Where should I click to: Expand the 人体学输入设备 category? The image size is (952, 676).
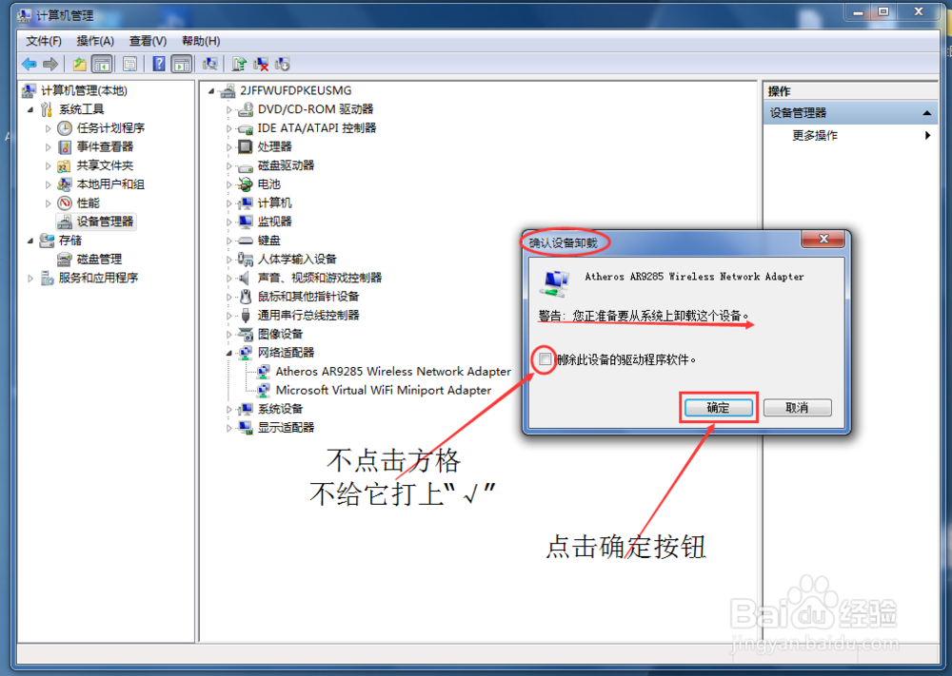[228, 261]
